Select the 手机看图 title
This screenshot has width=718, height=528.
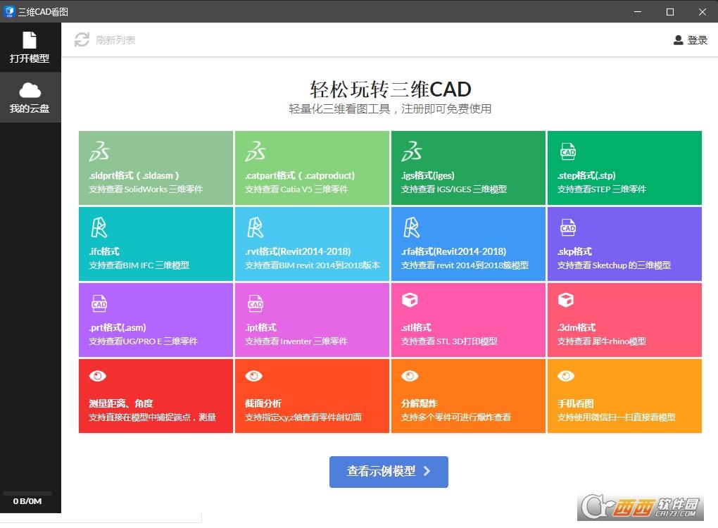(x=576, y=403)
